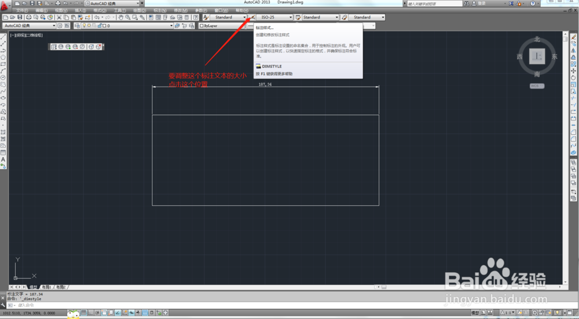This screenshot has width=579, height=319.
Task: Select the Erase tool in the modify toolbar
Action: pyautogui.click(x=573, y=37)
